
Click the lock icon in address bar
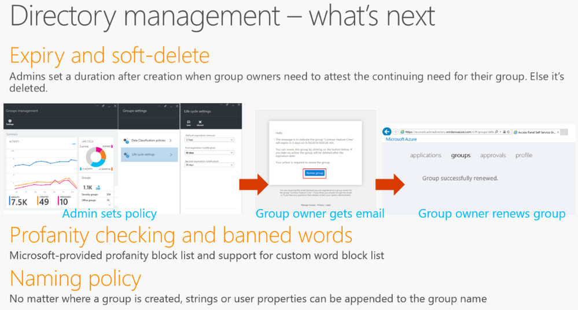tap(505, 132)
